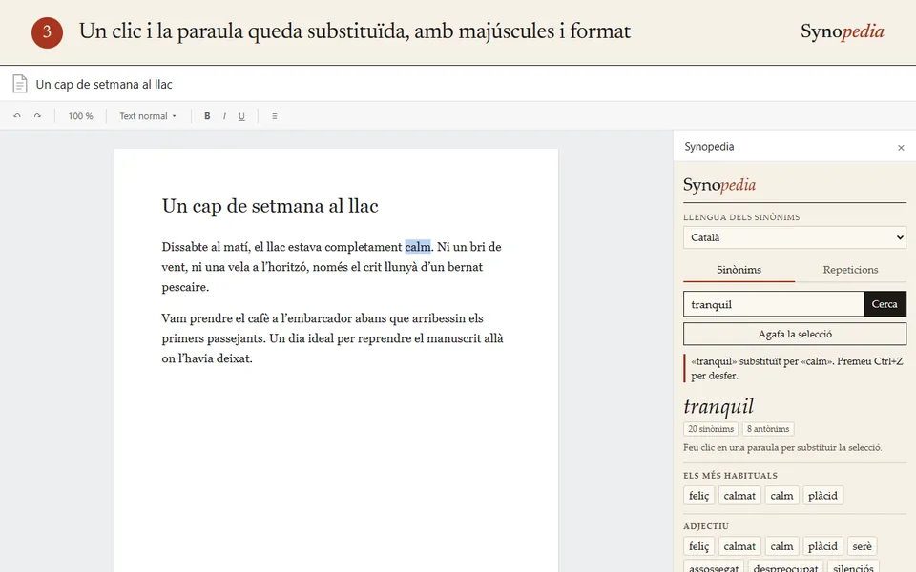Click the word manuscrit in second paragraph
916x572 pixels.
453,338
